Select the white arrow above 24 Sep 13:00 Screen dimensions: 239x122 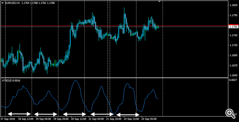128,115
